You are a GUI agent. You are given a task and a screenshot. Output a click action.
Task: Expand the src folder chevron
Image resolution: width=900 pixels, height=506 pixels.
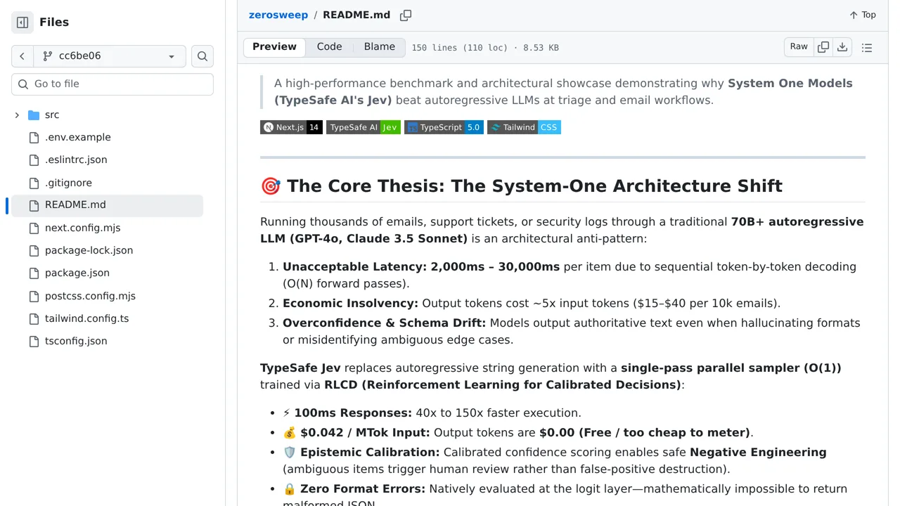pyautogui.click(x=17, y=115)
